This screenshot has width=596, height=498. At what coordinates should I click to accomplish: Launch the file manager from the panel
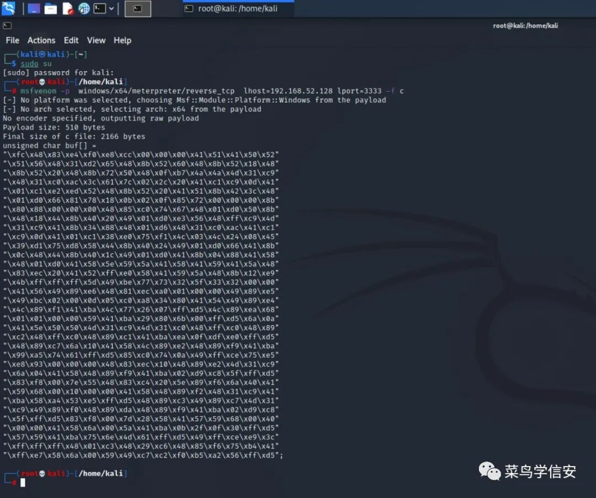point(51,8)
